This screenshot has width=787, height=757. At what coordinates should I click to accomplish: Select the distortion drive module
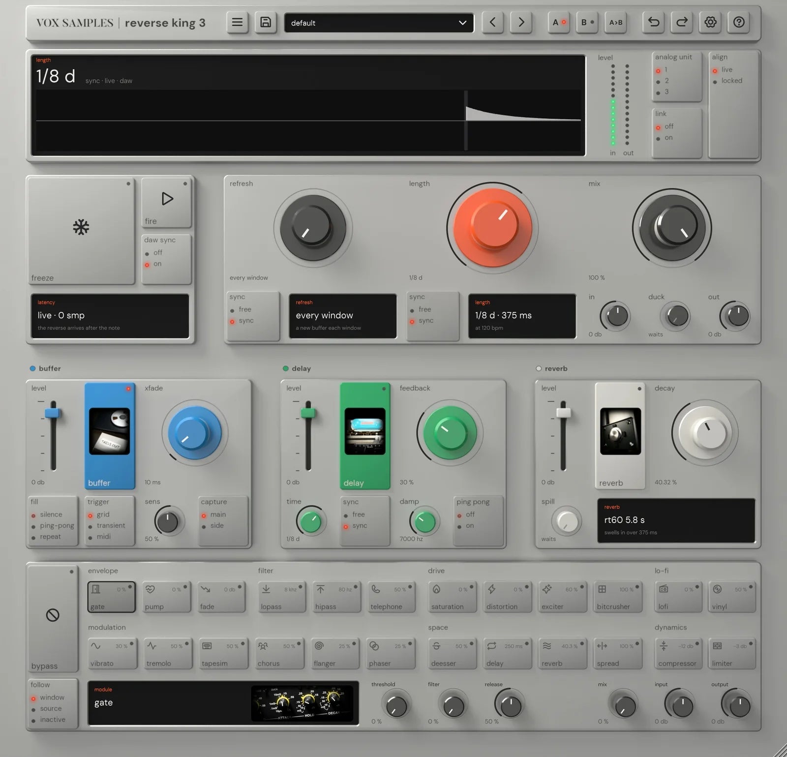pyautogui.click(x=507, y=597)
